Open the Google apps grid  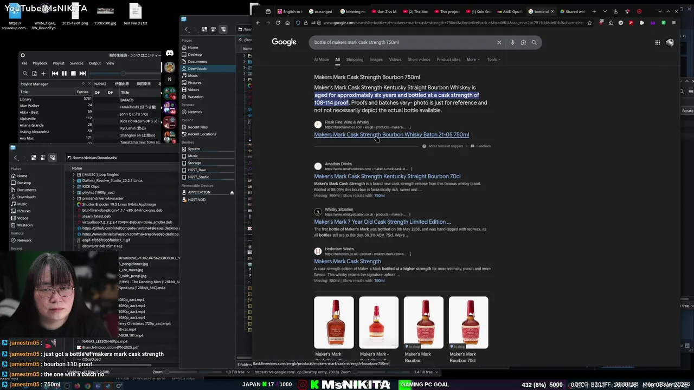pyautogui.click(x=657, y=42)
